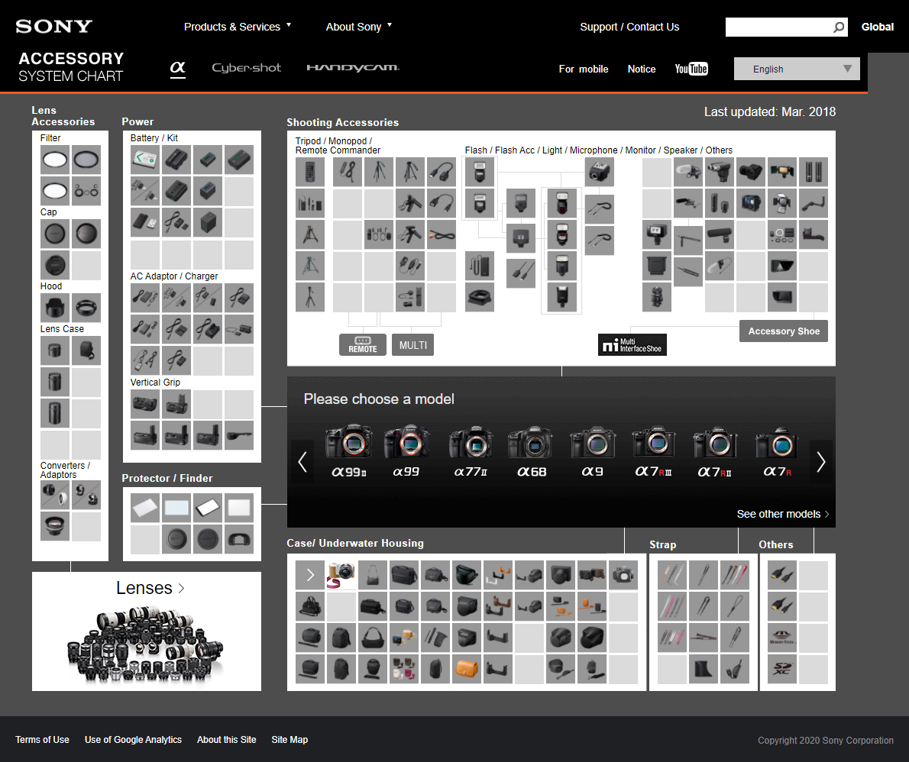Image resolution: width=909 pixels, height=762 pixels.
Task: Choose the α7R III camera model
Action: coord(653,451)
